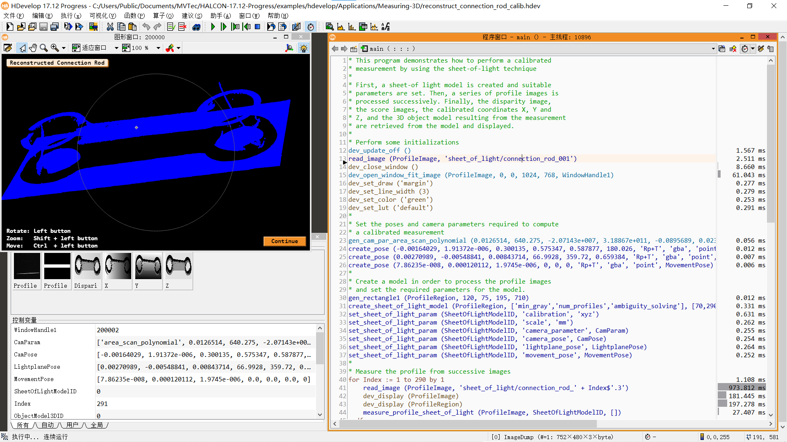Navigate back with the left arrow button

coord(335,49)
